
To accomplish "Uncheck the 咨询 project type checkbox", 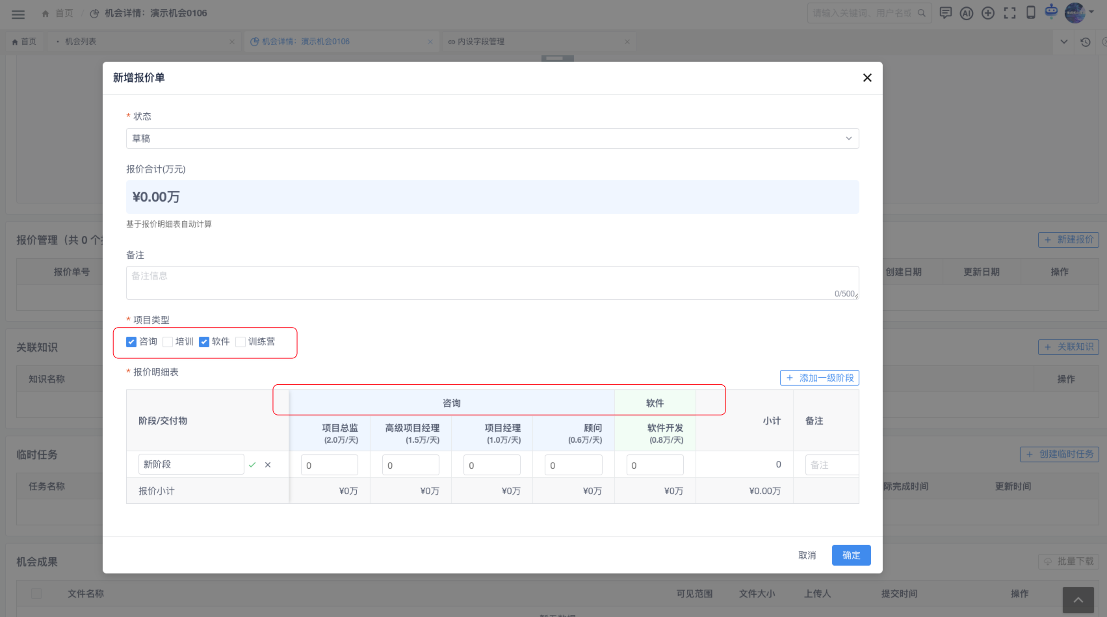I will pos(131,342).
